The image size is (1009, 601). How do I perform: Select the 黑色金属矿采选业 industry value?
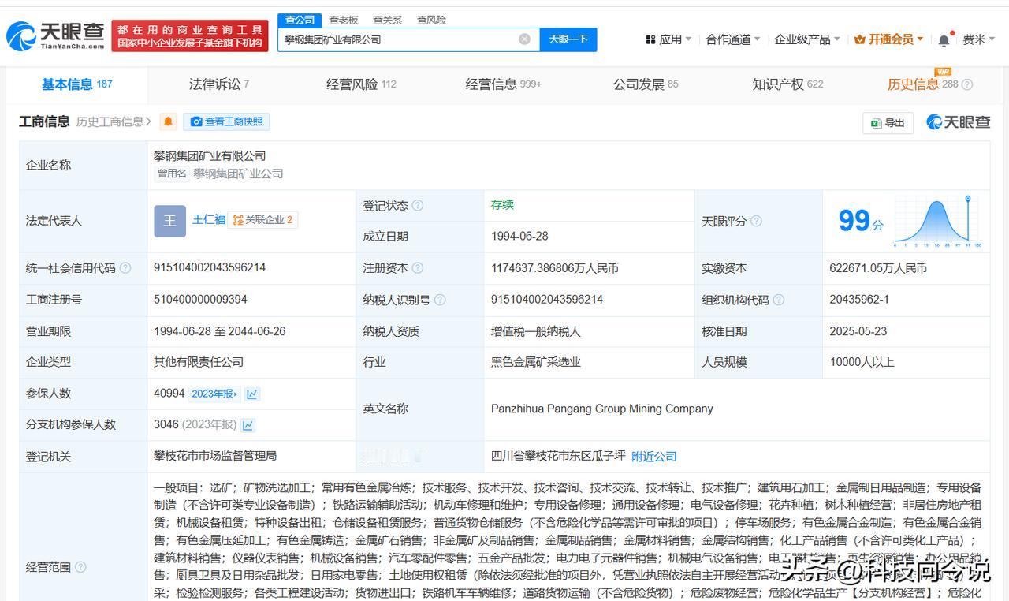[536, 363]
